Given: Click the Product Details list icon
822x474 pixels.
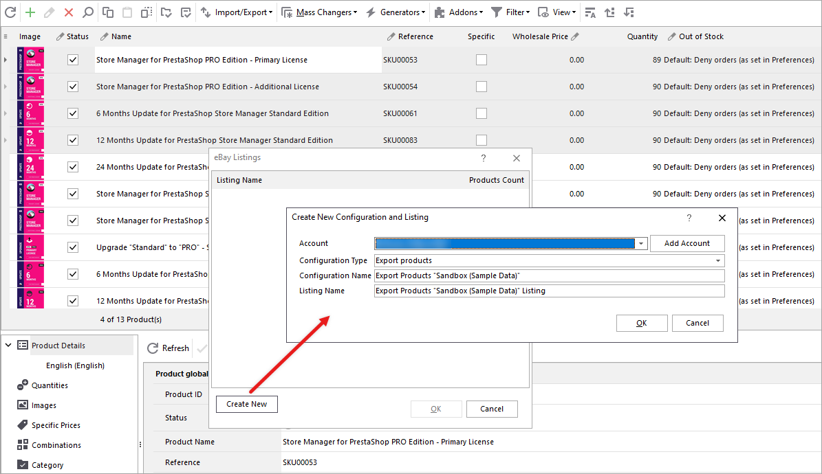Looking at the screenshot, I should click(23, 345).
